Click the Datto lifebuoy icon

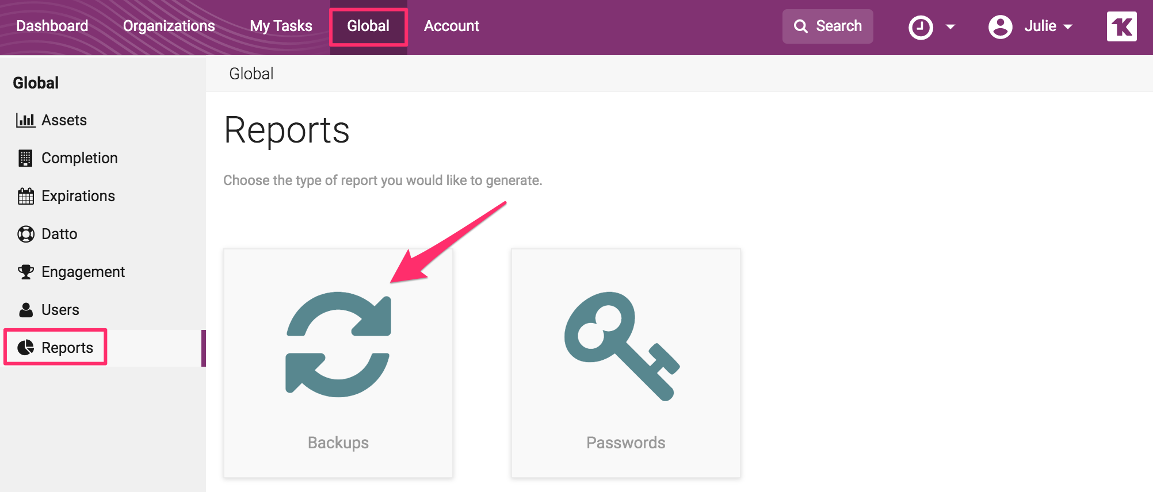point(25,234)
